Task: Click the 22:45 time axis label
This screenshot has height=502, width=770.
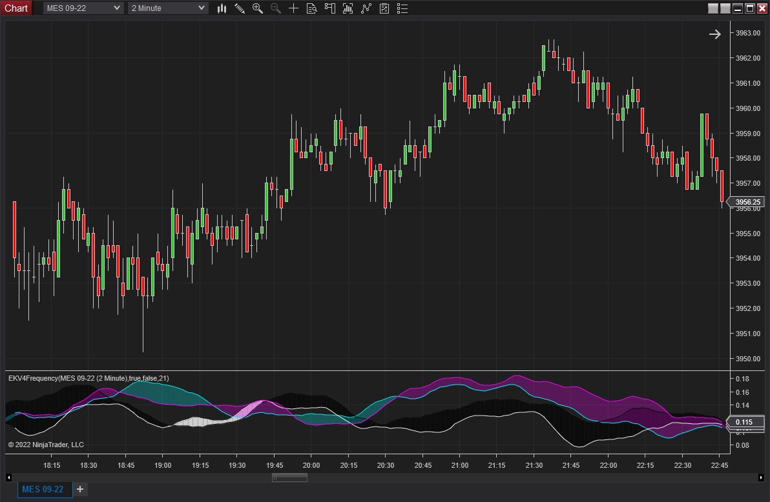Action: coord(720,465)
